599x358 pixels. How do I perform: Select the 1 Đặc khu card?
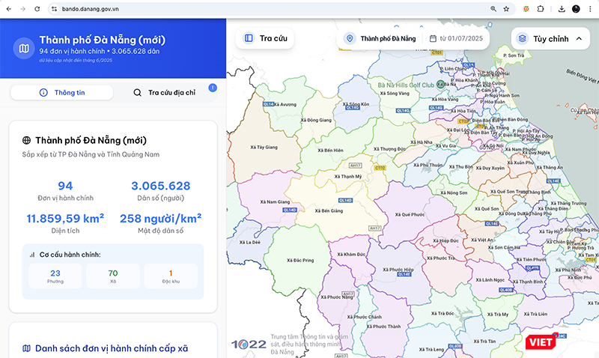click(171, 276)
